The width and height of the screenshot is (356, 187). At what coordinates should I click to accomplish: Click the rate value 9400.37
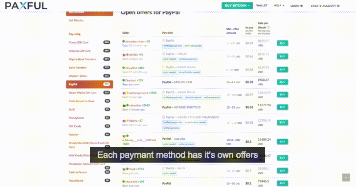click(x=264, y=80)
